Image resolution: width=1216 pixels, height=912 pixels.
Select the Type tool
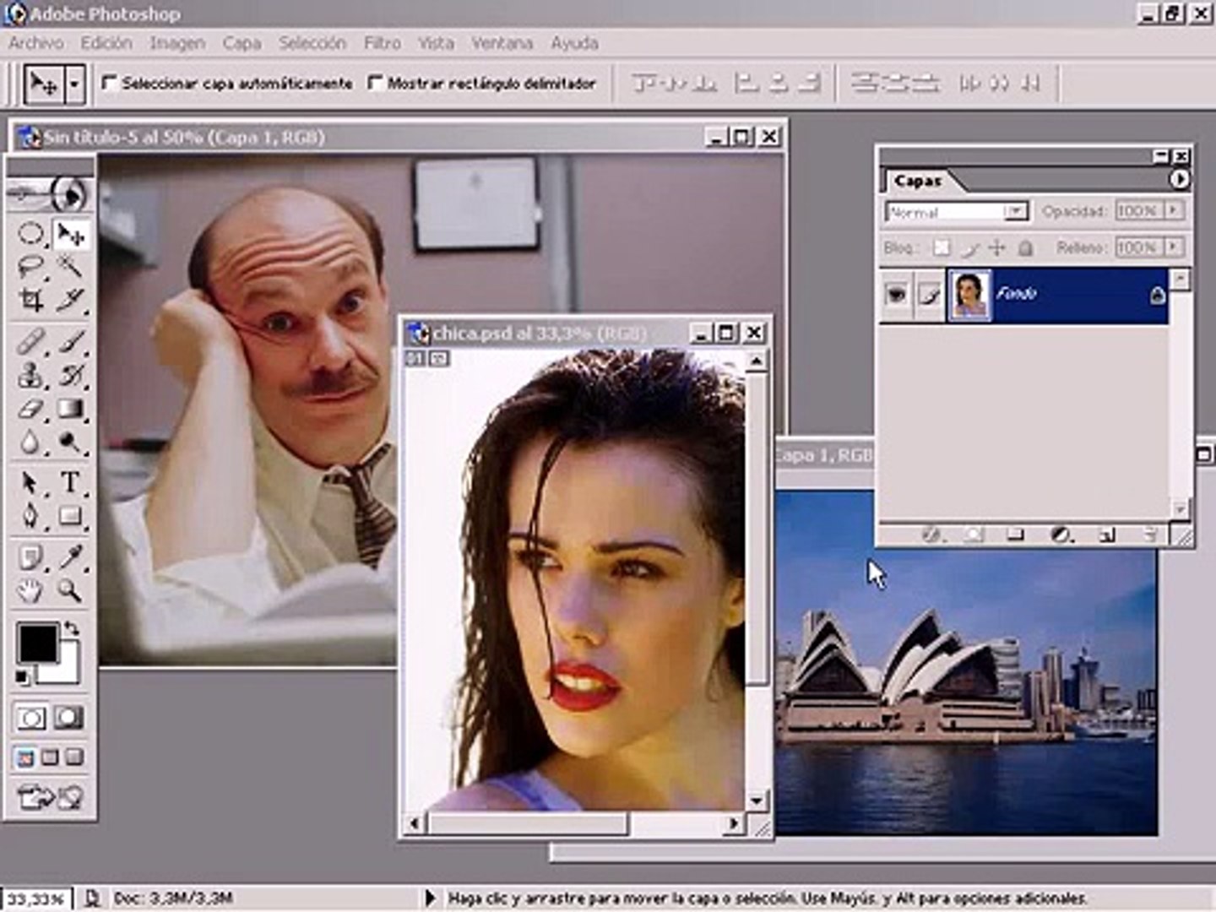(70, 482)
